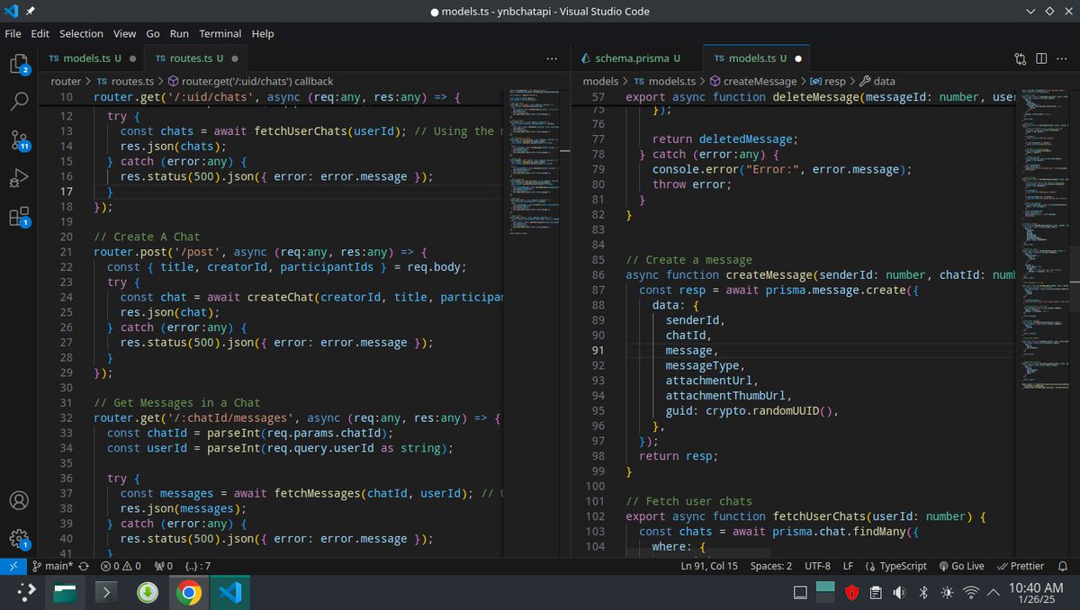Select language mode TypeScript
Image resolution: width=1080 pixels, height=610 pixels.
895,566
